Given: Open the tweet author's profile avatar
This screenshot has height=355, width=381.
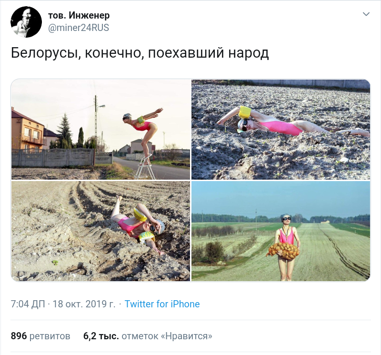Looking at the screenshot, I should [x=26, y=22].
